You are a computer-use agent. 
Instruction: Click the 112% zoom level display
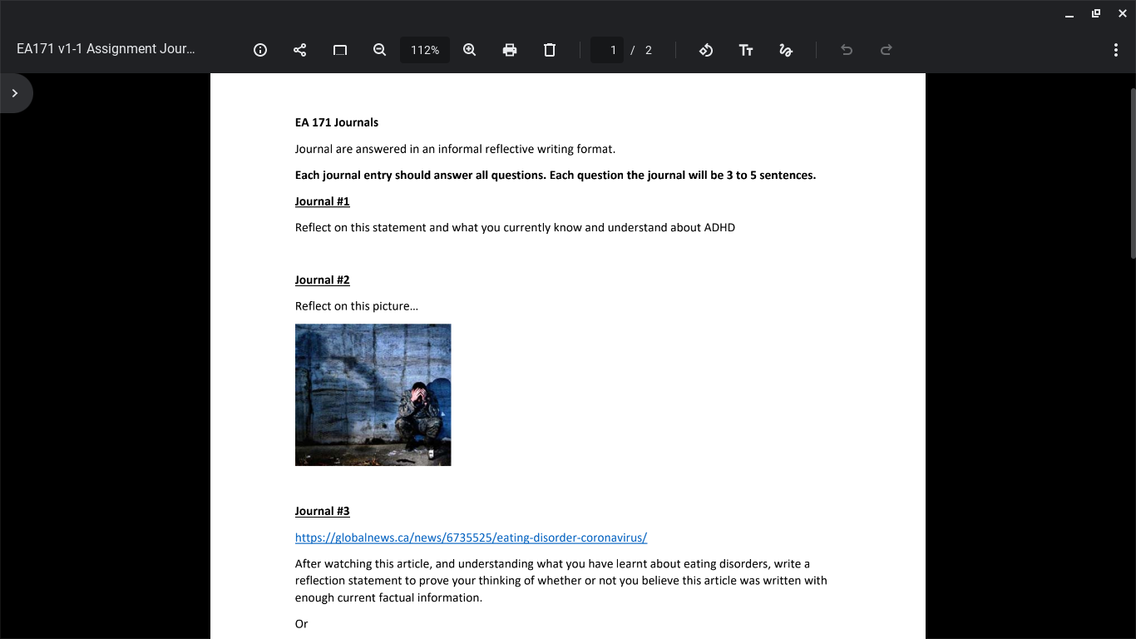[x=425, y=50]
